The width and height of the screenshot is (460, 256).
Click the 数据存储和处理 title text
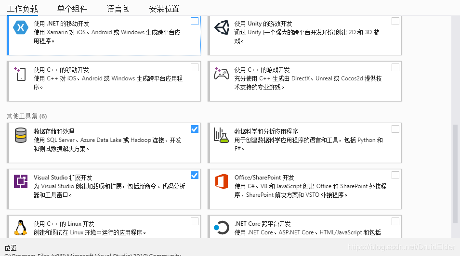(53, 131)
